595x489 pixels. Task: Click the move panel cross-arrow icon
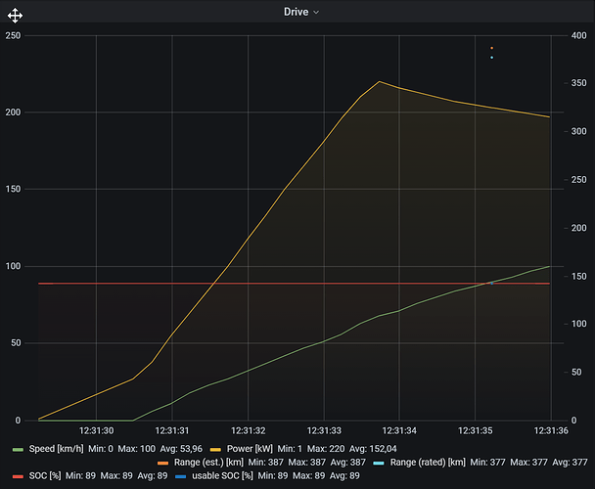coord(15,16)
